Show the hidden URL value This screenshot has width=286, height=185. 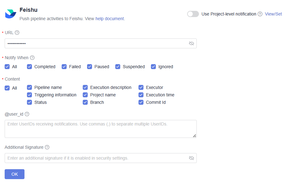(191, 43)
